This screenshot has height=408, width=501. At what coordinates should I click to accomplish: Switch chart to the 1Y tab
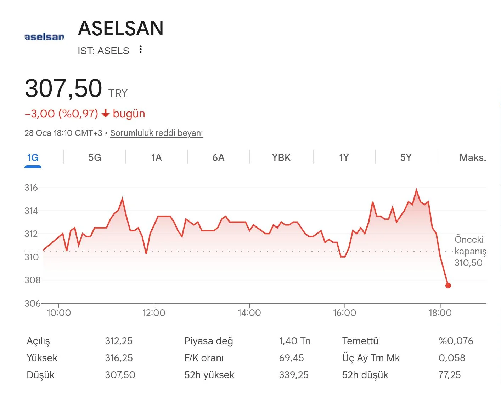[x=344, y=157]
